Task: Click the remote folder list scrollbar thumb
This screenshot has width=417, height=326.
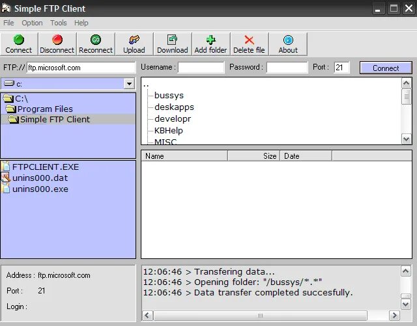Action: pyautogui.click(x=406, y=97)
